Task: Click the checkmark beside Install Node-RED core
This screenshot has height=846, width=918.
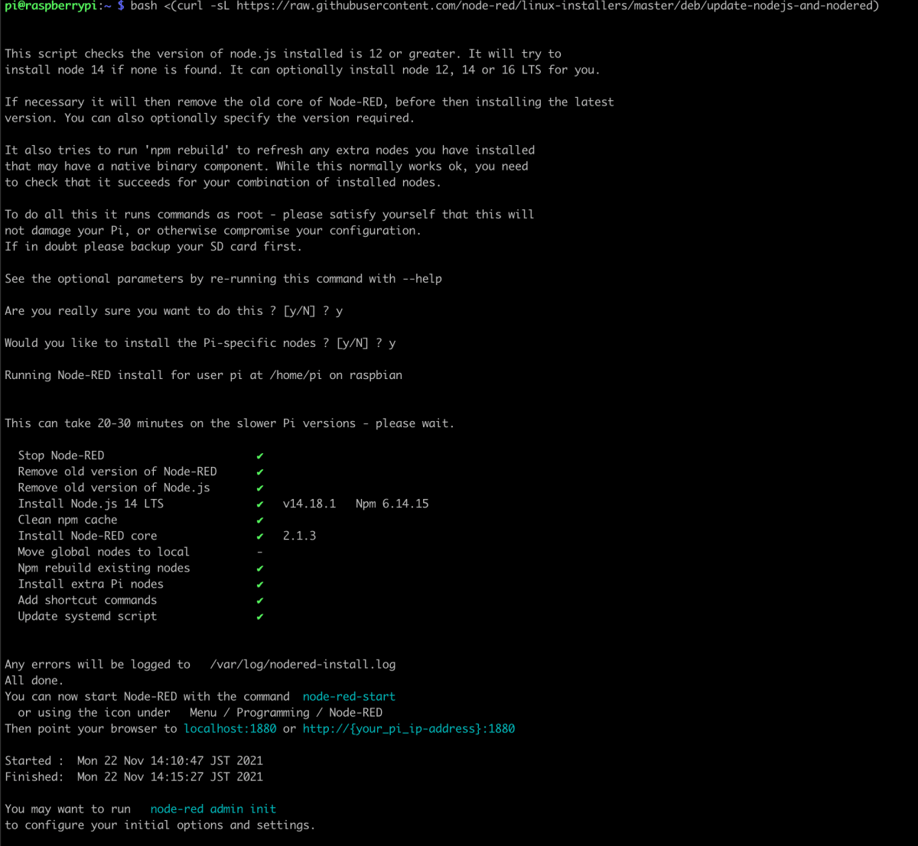Action: (x=260, y=536)
